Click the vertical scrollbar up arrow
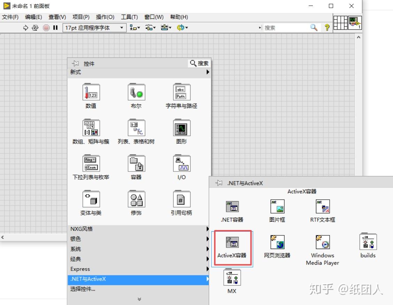 click(359, 37)
